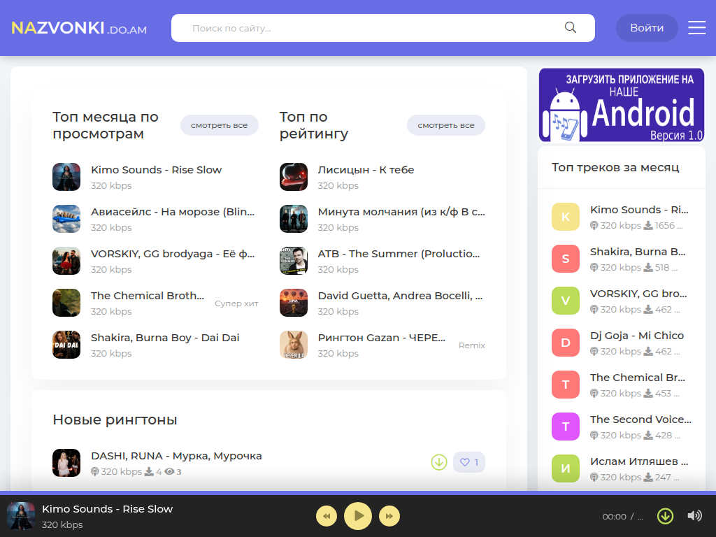The image size is (716, 537).
Task: Like the DASHI, RUNA track
Action: (x=469, y=462)
